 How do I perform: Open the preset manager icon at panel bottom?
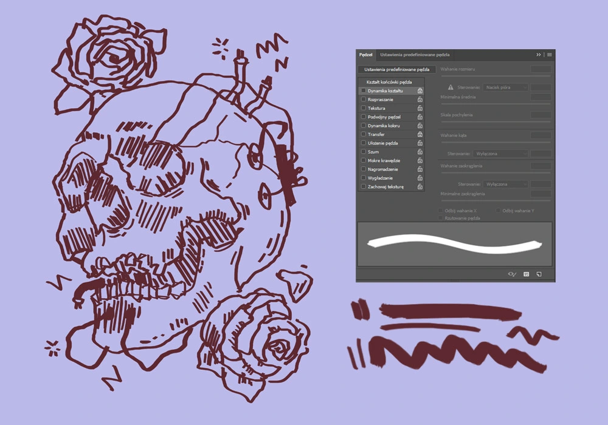point(527,274)
